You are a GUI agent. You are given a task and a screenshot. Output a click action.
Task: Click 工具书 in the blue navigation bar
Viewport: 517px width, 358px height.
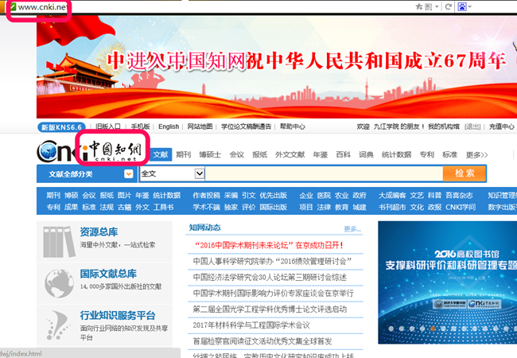tap(164, 207)
